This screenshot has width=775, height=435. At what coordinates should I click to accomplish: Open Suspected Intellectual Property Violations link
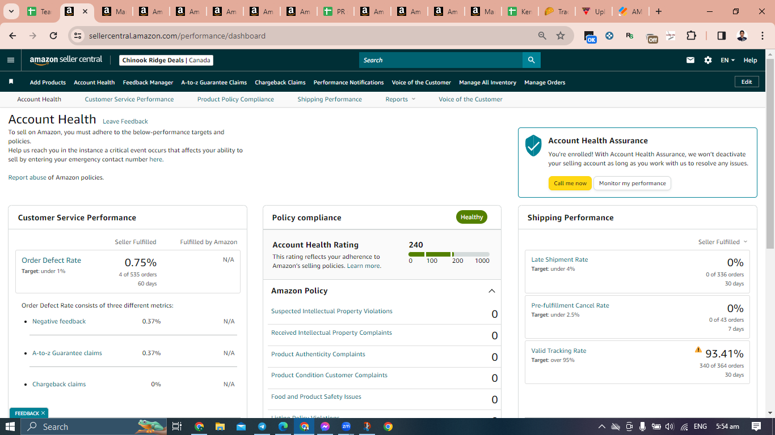pos(332,311)
